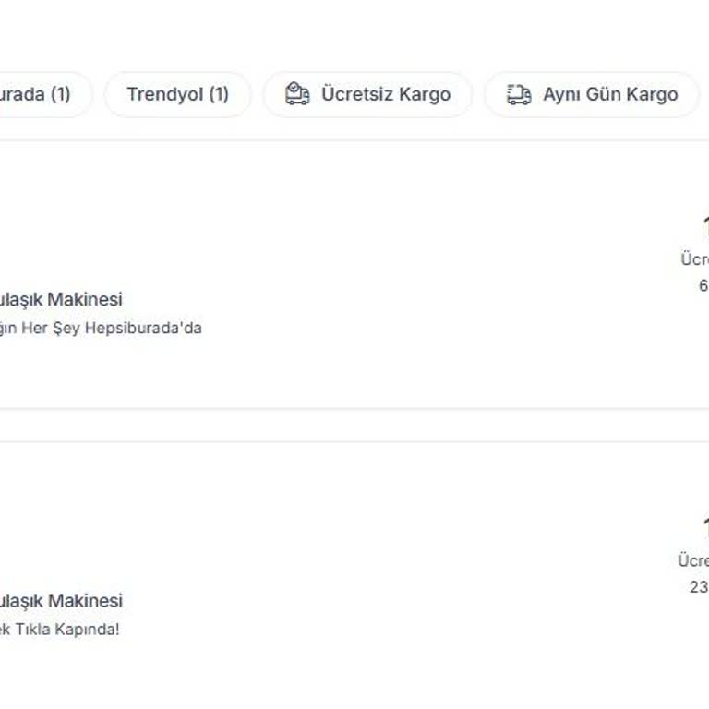Open the second Bulaşık Makinesi listing title
Screen dimensions: 709x709
click(61, 600)
